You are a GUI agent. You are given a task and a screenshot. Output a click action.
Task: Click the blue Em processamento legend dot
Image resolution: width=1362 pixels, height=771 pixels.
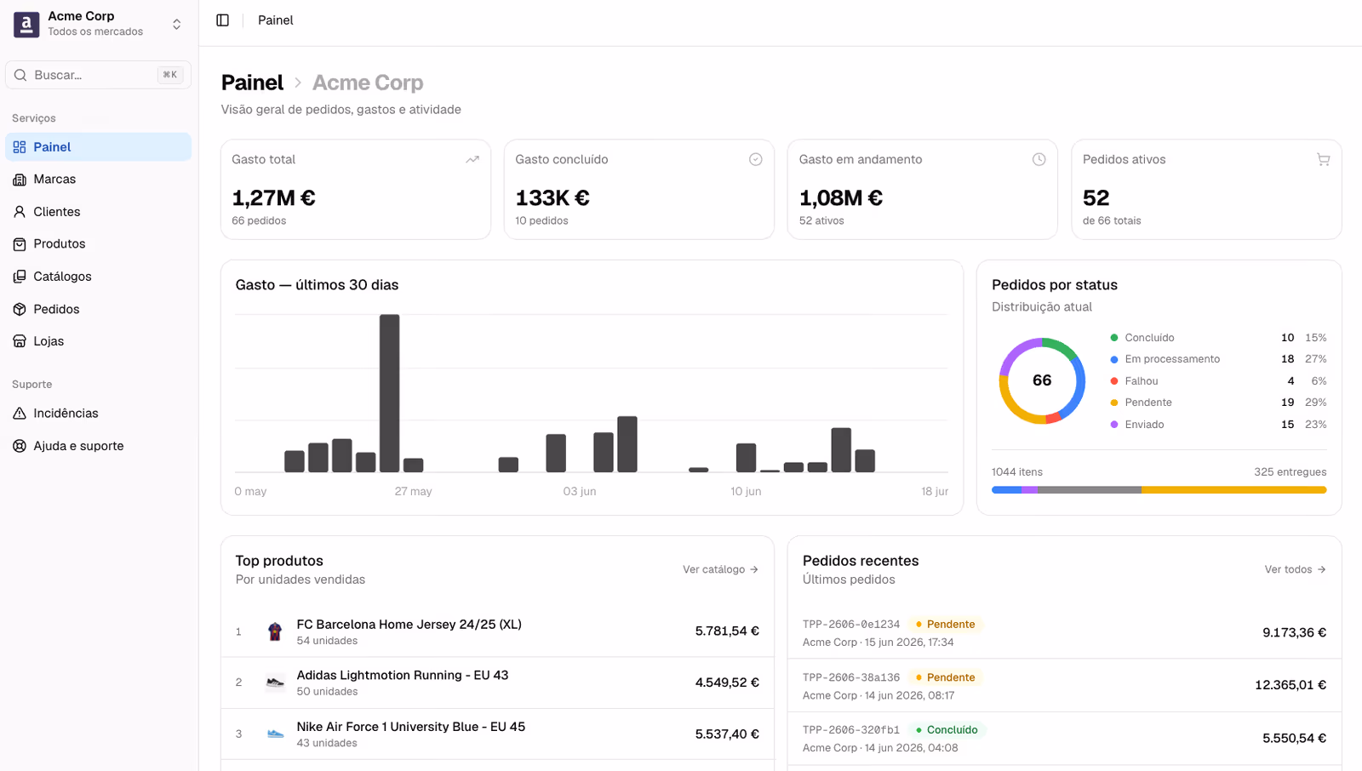tap(1114, 359)
